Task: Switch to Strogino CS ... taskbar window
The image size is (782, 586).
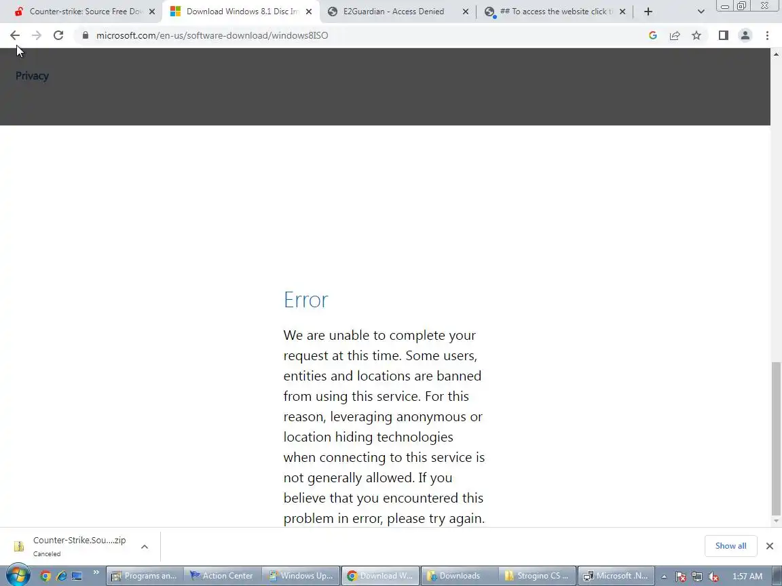Action: click(538, 576)
